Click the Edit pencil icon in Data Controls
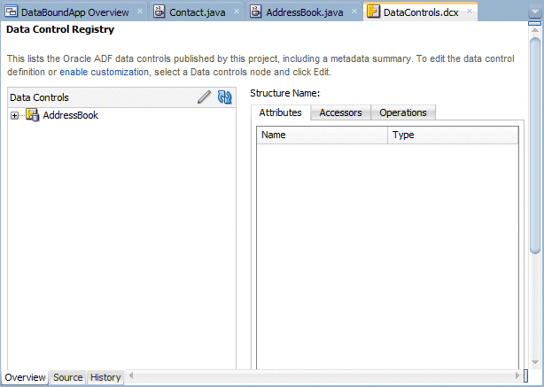 coord(205,97)
